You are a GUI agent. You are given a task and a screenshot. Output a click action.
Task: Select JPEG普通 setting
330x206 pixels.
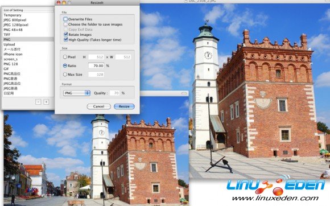tap(28, 88)
